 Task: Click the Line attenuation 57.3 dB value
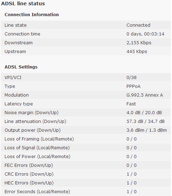(x=135, y=122)
